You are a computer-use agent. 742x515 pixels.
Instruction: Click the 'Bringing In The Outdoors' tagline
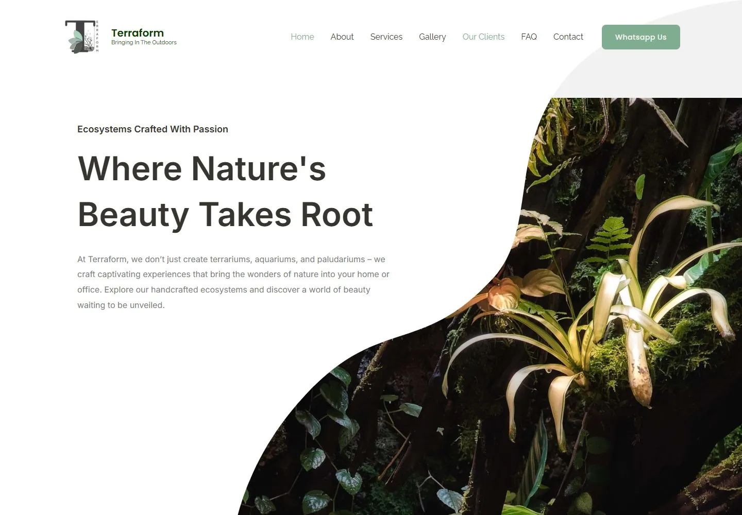pos(144,43)
